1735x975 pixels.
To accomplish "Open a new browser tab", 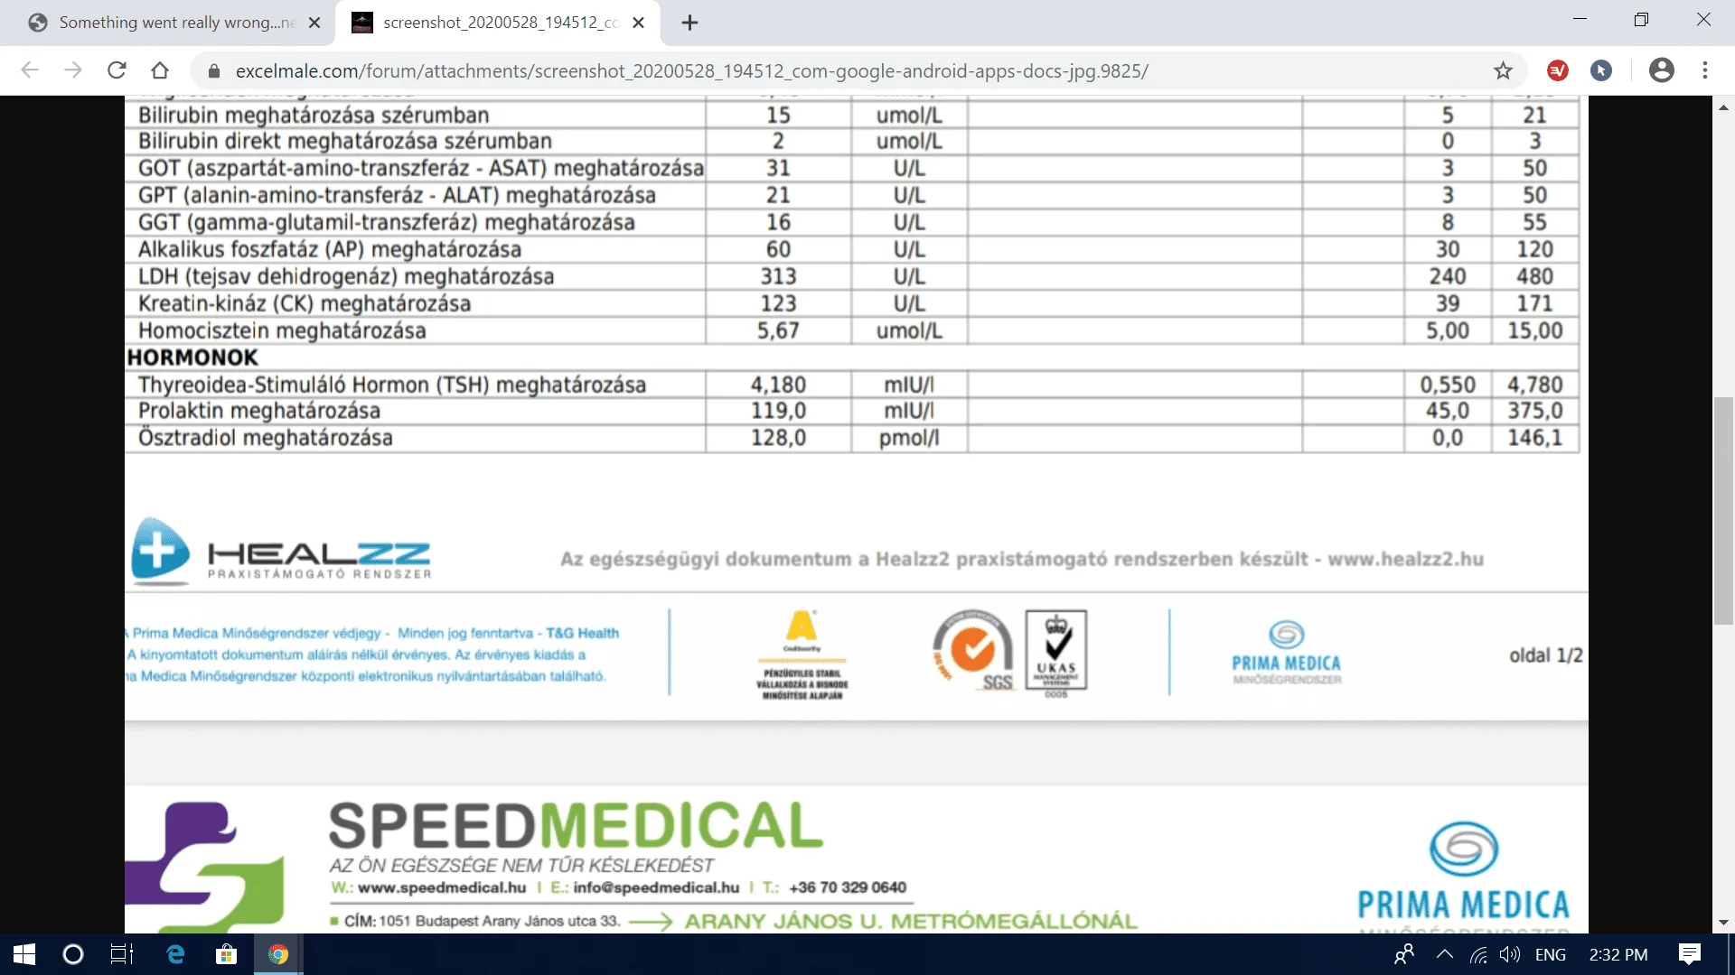I will (690, 23).
